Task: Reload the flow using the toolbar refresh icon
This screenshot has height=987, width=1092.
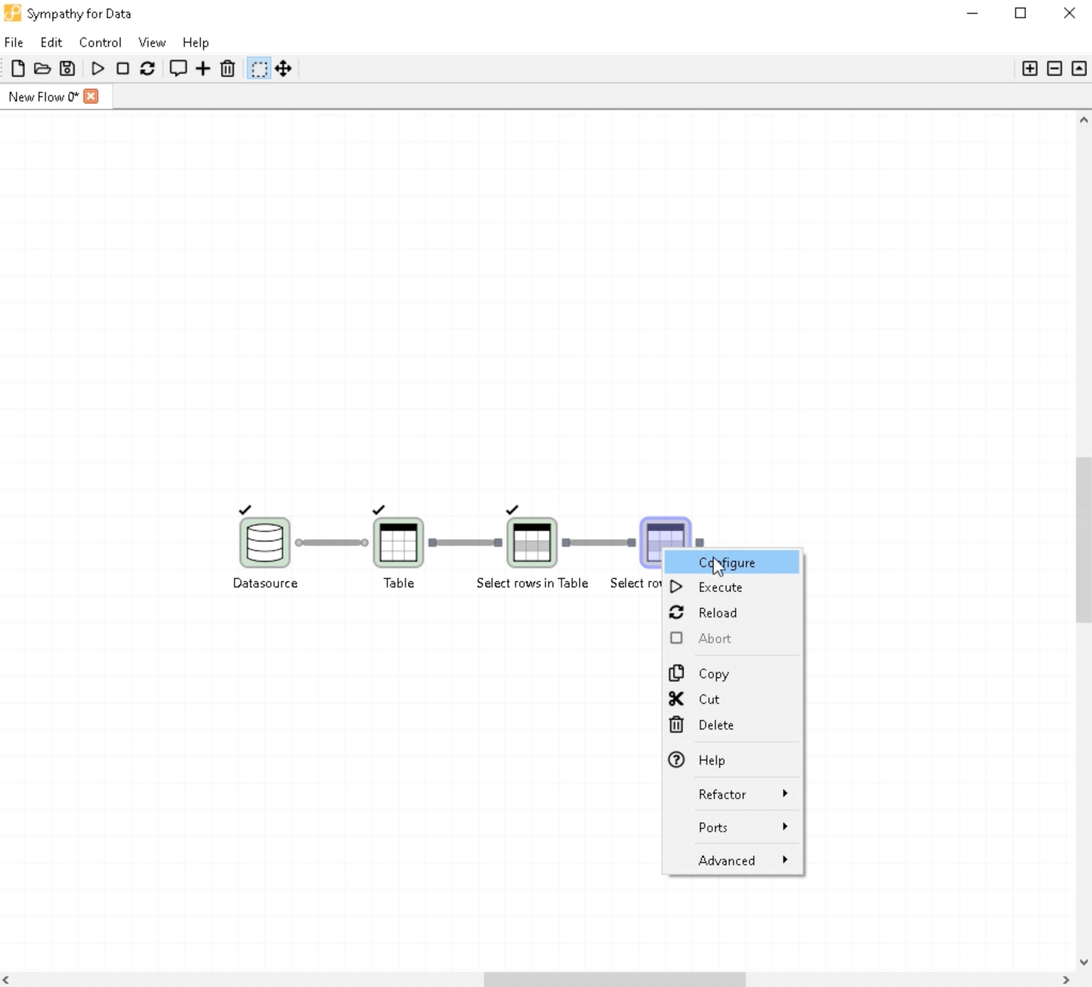Action: (147, 68)
